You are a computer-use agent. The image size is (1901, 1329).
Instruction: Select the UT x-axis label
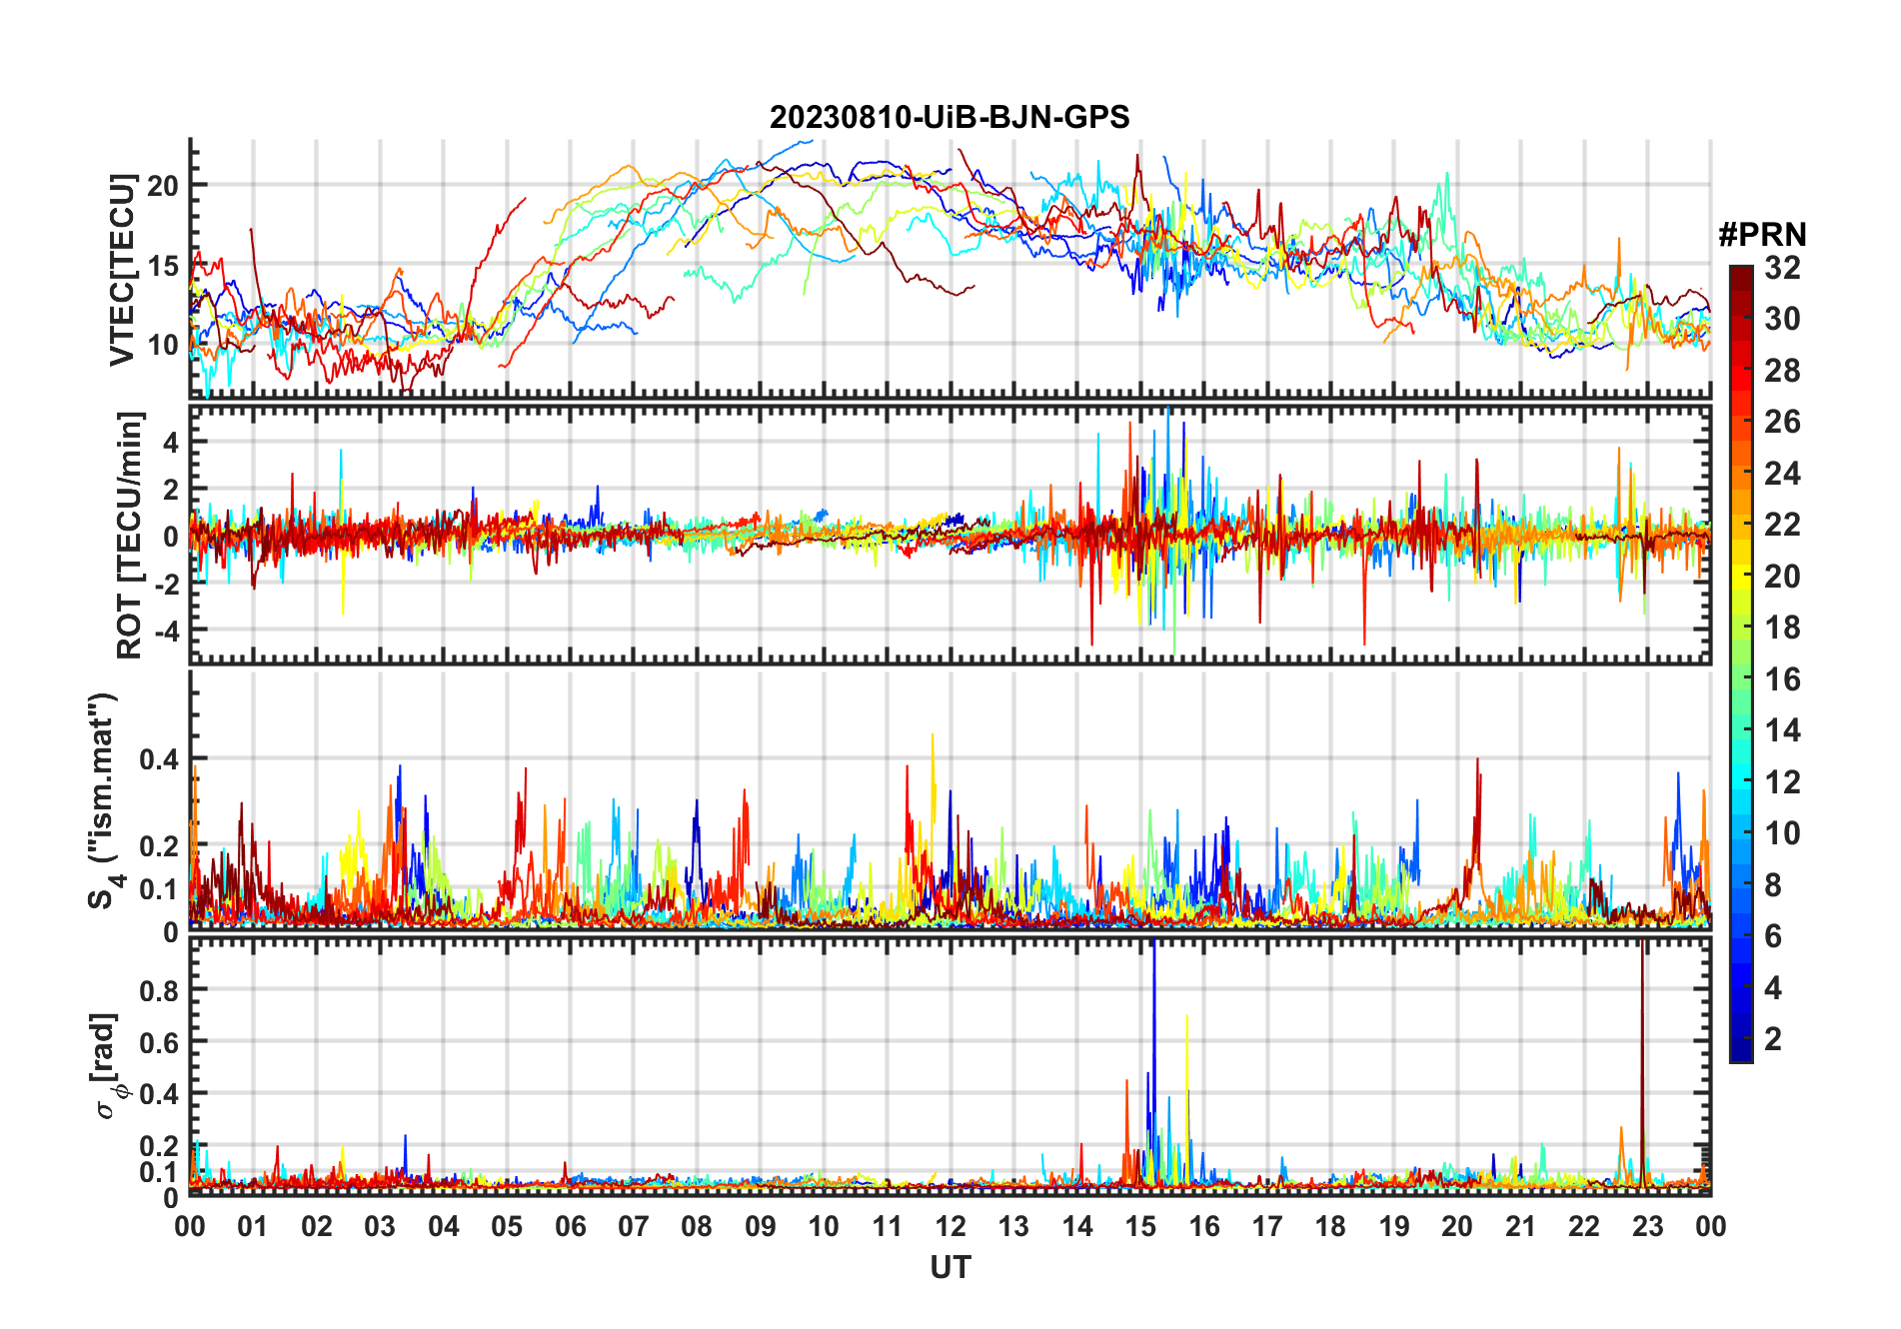(950, 1267)
